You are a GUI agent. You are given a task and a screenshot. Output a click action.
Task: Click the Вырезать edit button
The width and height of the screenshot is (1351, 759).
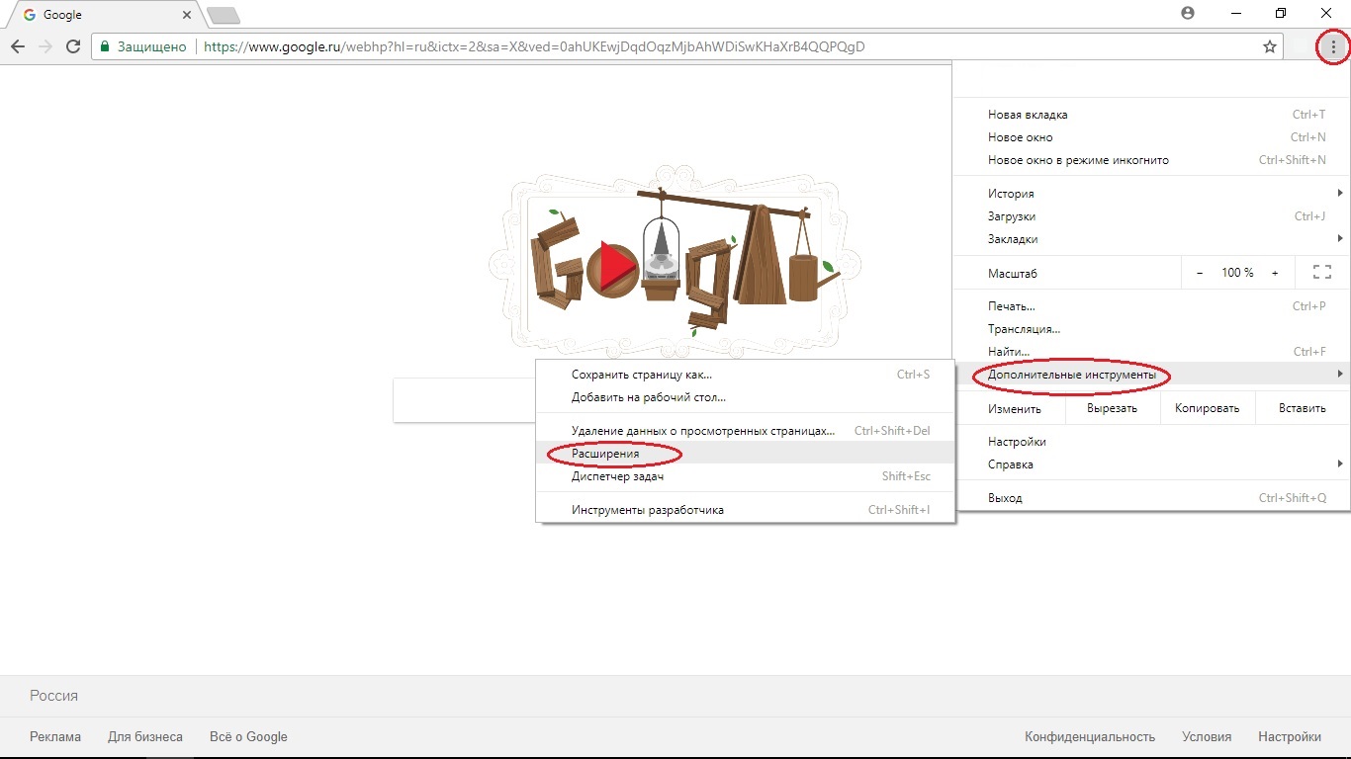click(x=1112, y=408)
